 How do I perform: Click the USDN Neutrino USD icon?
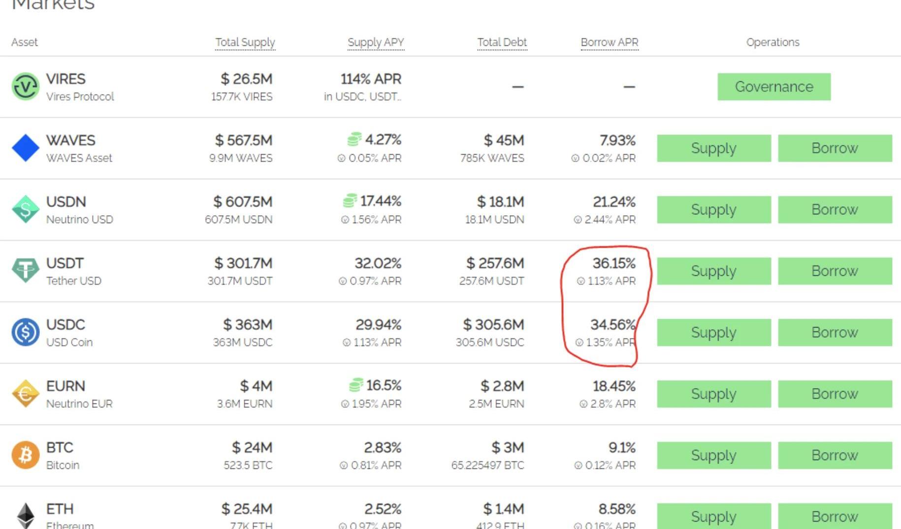coord(25,209)
